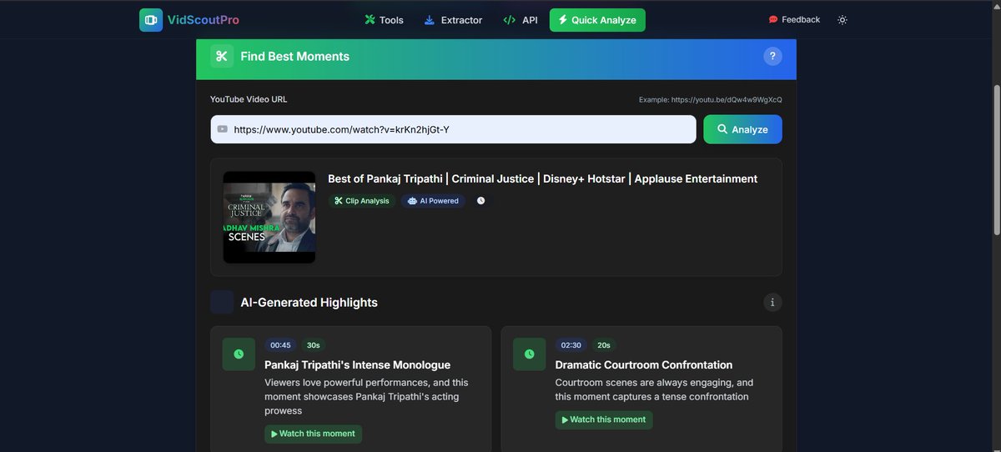The image size is (1001, 452).
Task: Select the title Dramatic Courtroom Confrontation
Action: click(x=644, y=365)
